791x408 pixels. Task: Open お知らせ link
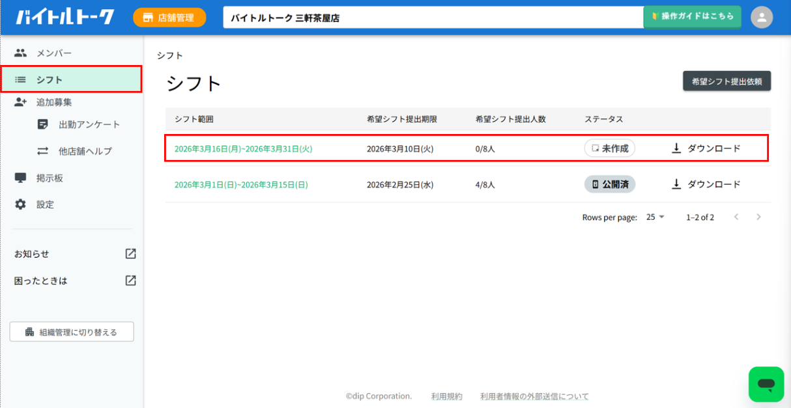[32, 254]
